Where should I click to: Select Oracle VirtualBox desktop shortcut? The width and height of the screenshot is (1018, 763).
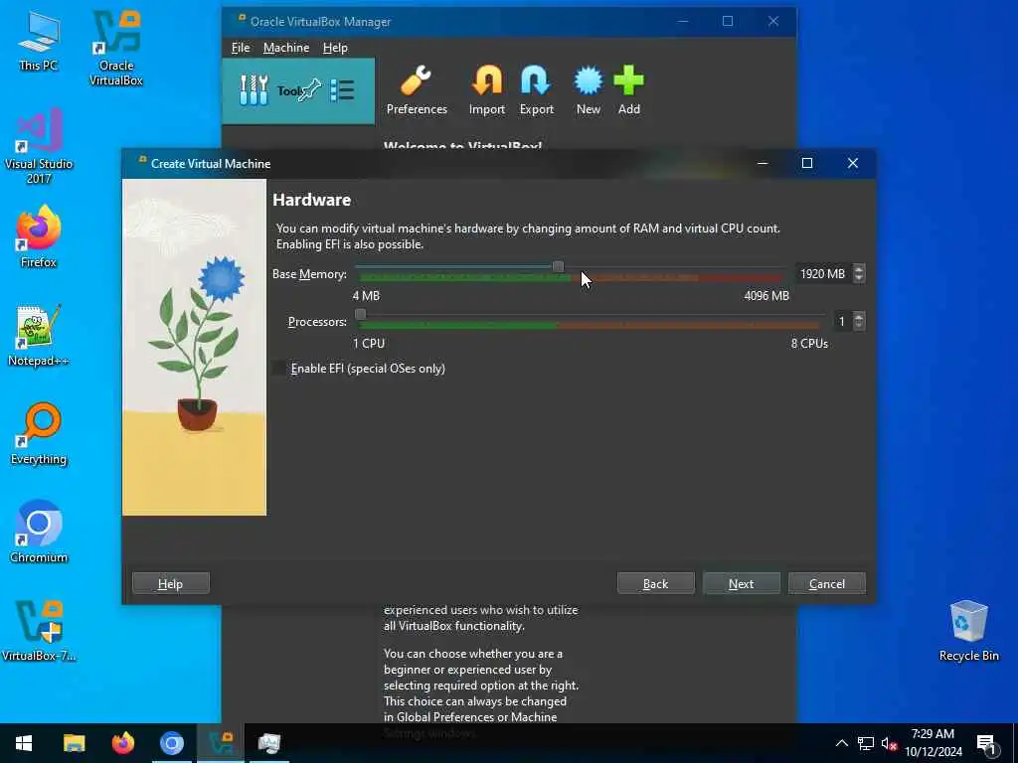coord(116,49)
